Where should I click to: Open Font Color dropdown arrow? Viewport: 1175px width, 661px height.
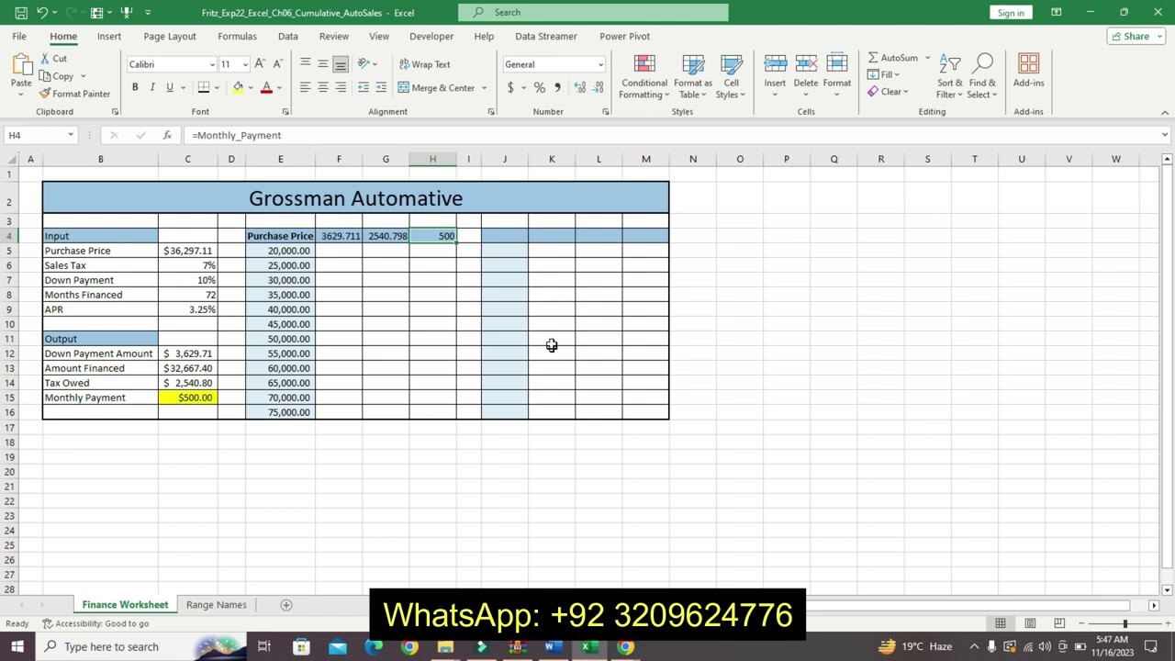(279, 88)
